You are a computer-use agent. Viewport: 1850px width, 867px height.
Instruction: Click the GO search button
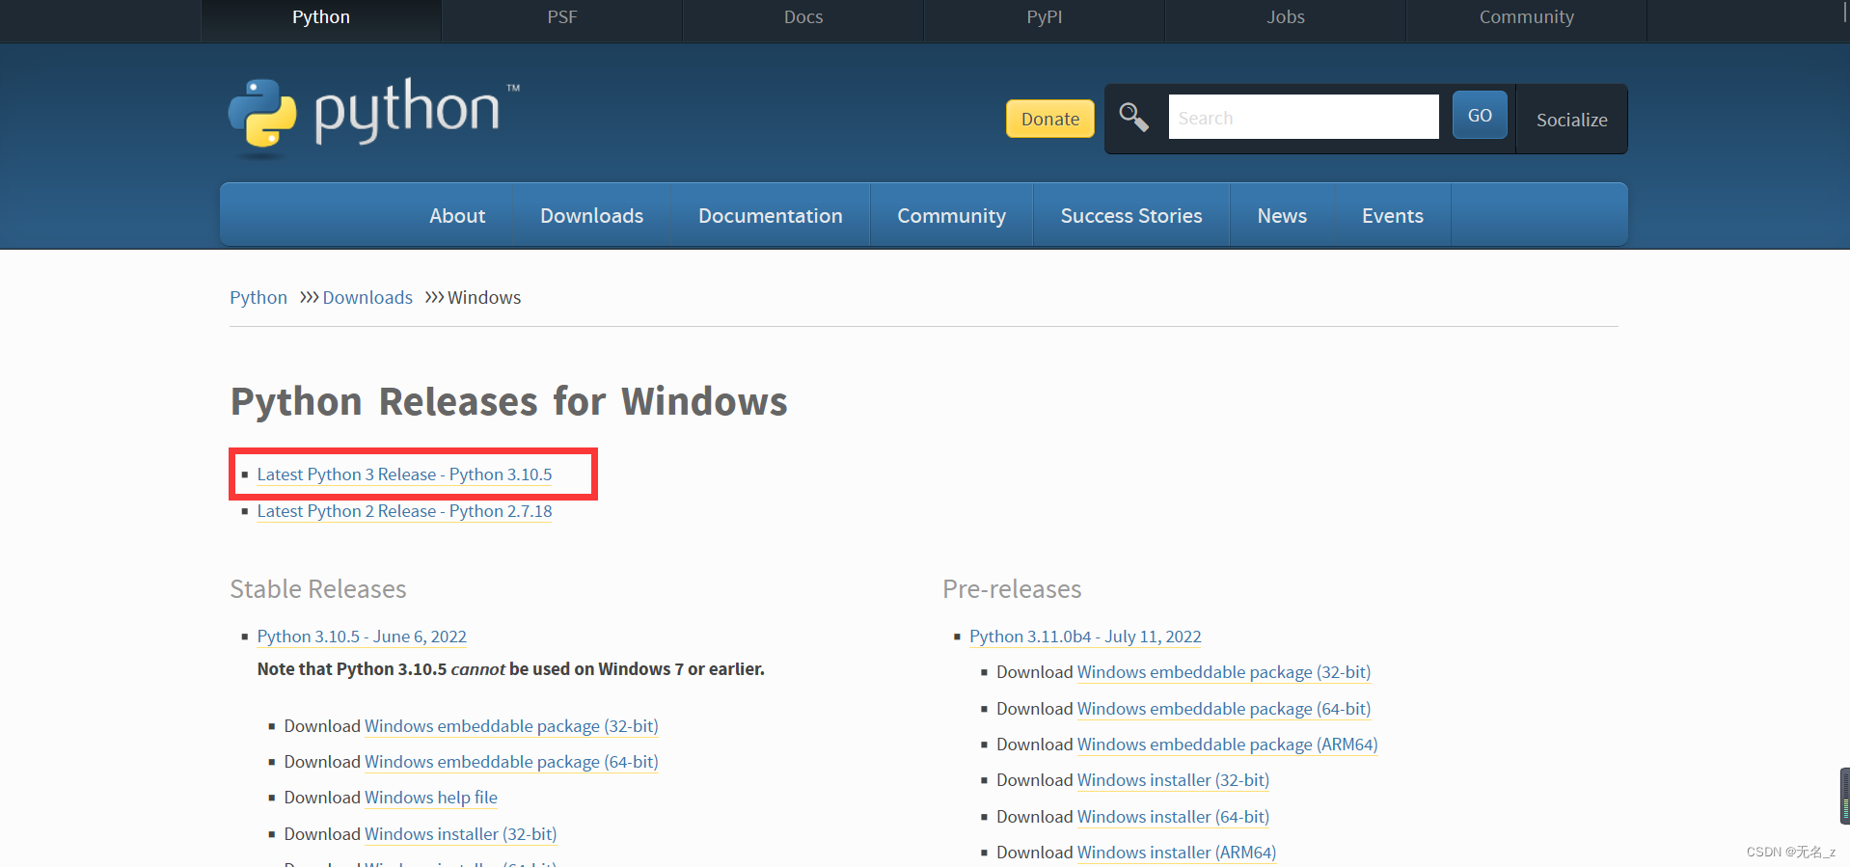tap(1480, 116)
